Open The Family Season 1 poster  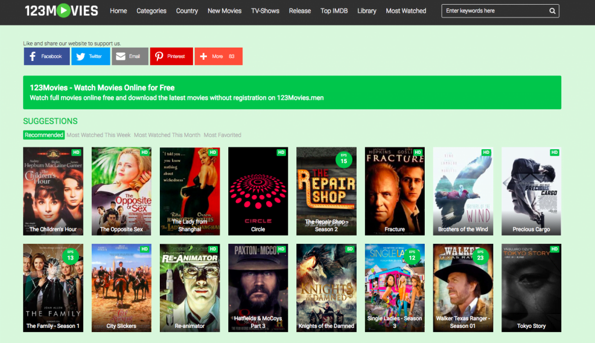point(53,288)
